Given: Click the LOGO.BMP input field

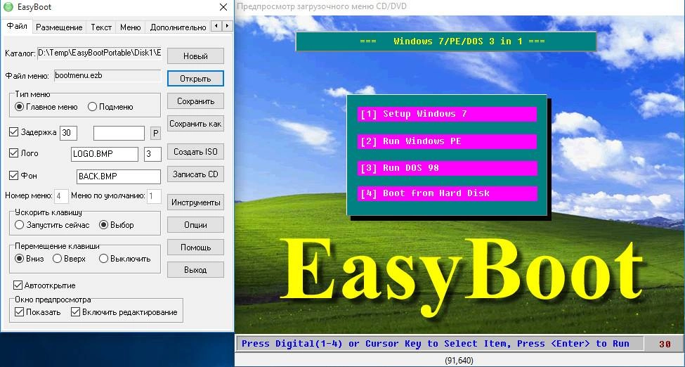Looking at the screenshot, I should 105,154.
